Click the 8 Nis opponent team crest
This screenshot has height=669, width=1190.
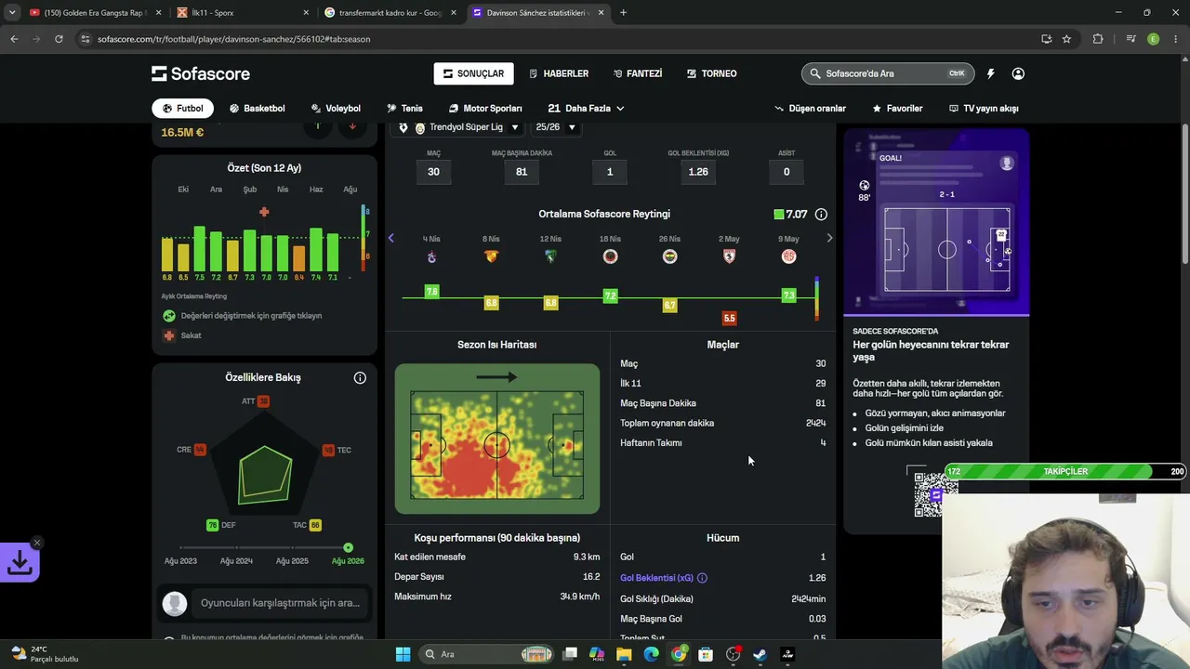[x=491, y=256]
